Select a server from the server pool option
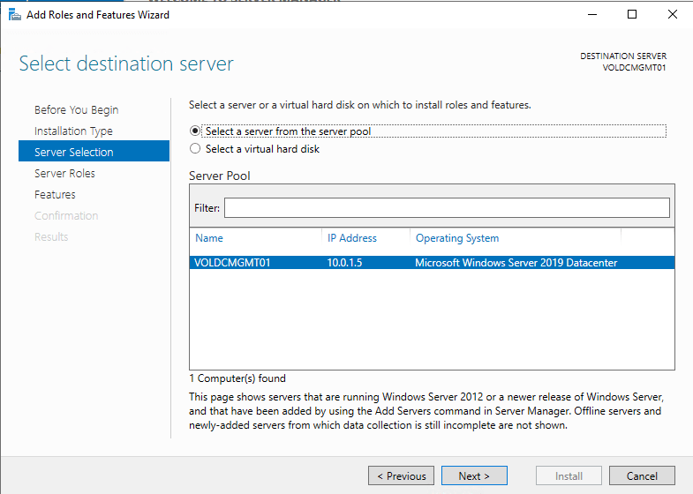693x494 pixels. (196, 131)
